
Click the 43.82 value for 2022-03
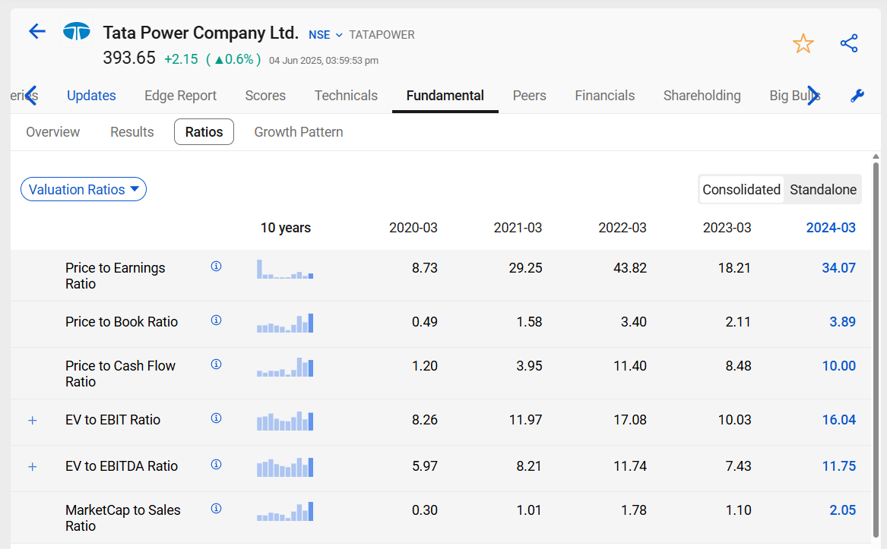pyautogui.click(x=629, y=268)
